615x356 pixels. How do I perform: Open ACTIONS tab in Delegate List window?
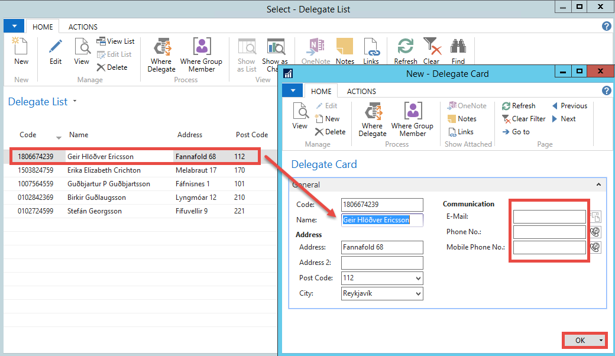point(83,27)
